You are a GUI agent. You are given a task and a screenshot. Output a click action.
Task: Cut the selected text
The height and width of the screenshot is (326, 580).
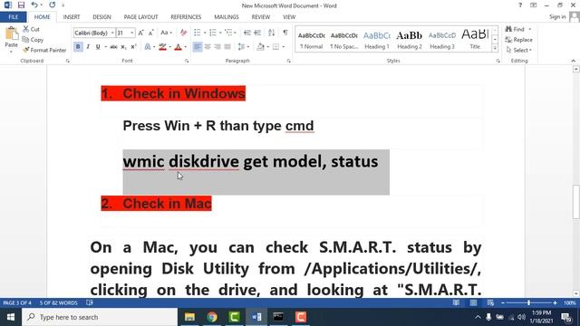coord(31,29)
